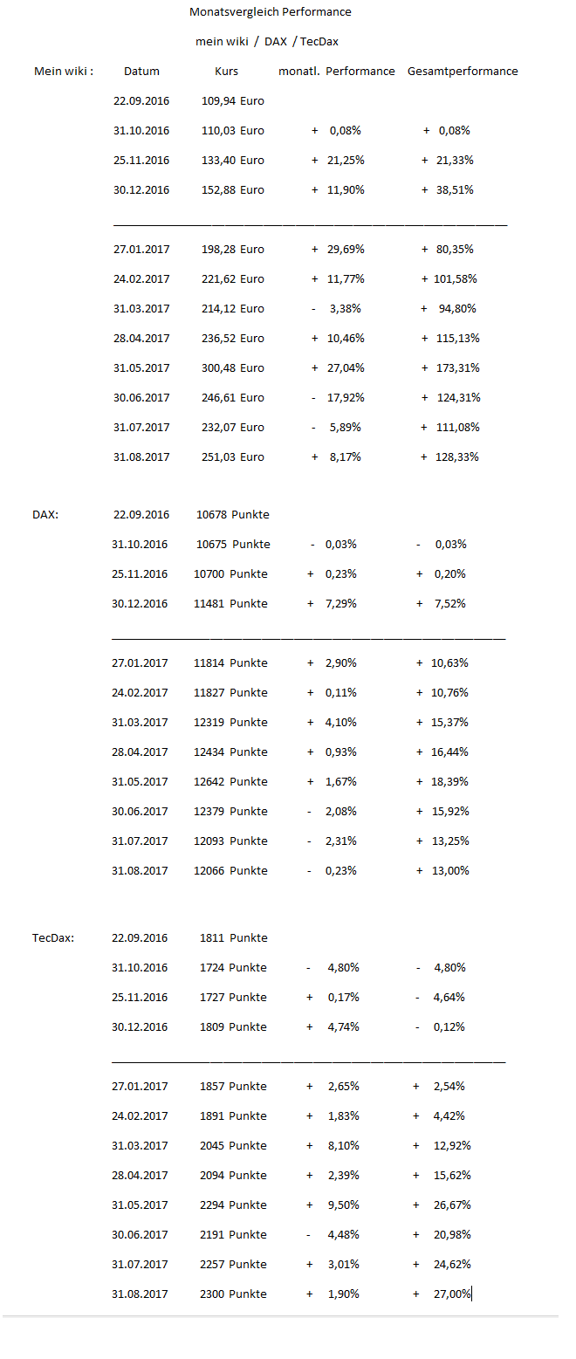Click the 'DAX:' section label
Image resolution: width=576 pixels, height=1359 pixels.
click(45, 515)
